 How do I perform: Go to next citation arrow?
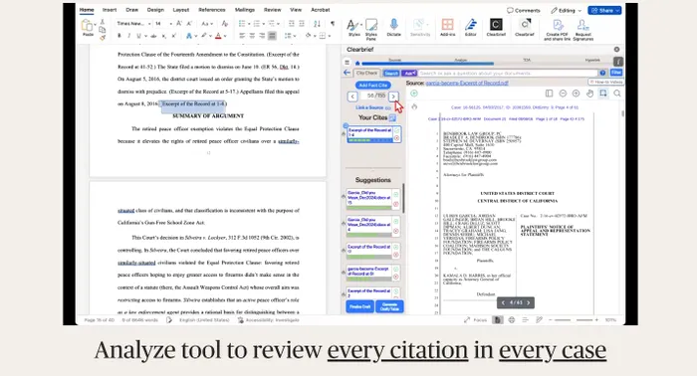coord(393,96)
